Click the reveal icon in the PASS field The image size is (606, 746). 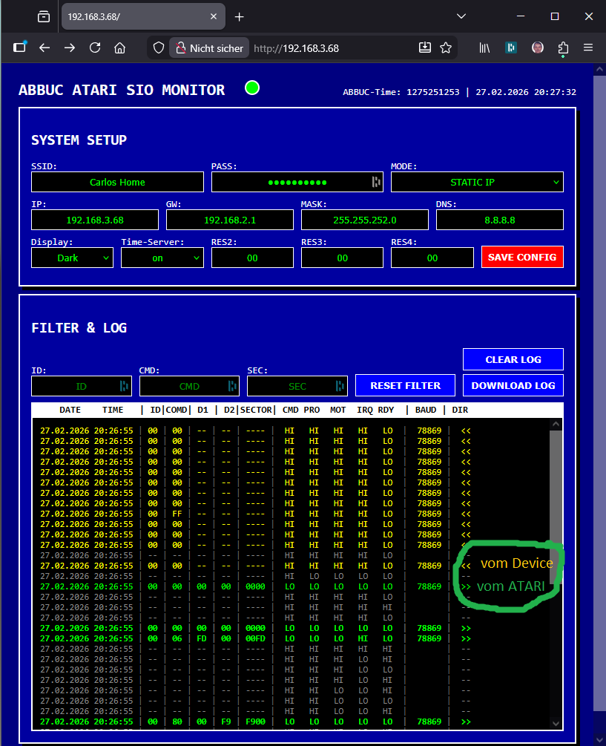click(x=376, y=182)
